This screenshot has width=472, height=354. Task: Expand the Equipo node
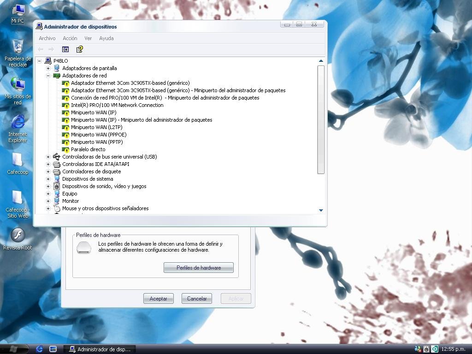48,194
